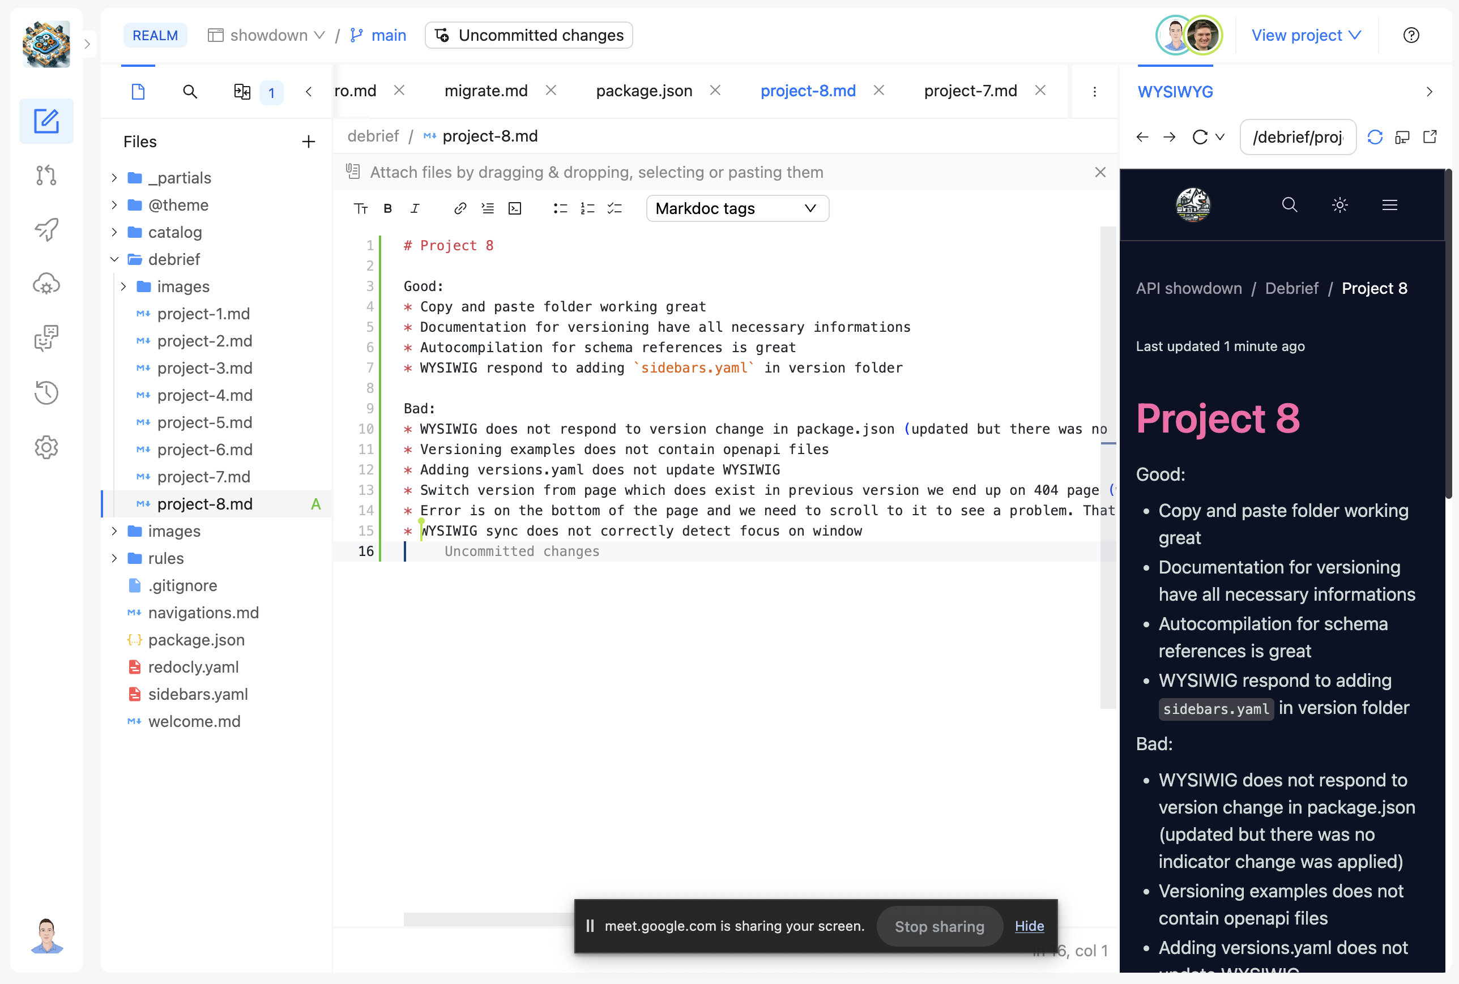The image size is (1459, 984).
Task: Toggle bold formatting in editor toolbar
Action: 388,208
